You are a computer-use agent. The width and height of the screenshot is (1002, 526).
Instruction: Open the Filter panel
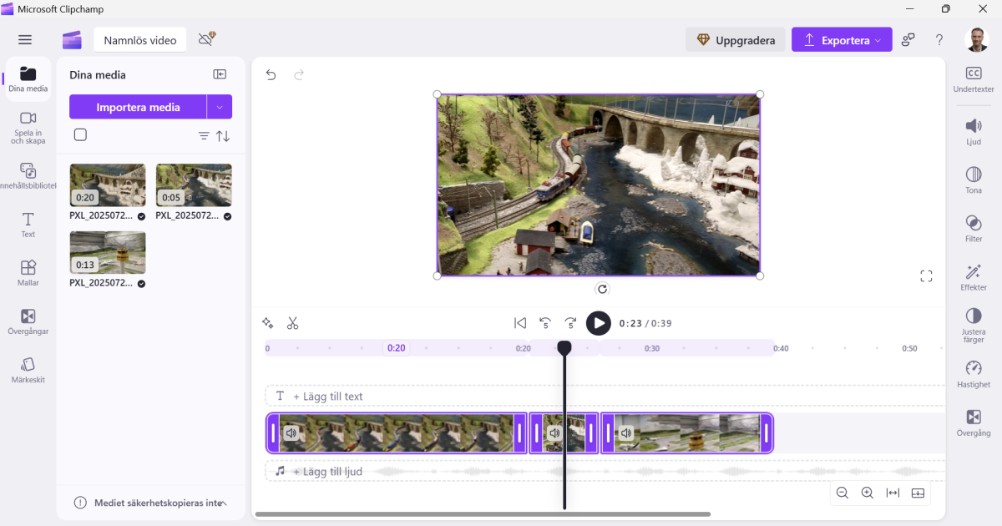pyautogui.click(x=973, y=230)
